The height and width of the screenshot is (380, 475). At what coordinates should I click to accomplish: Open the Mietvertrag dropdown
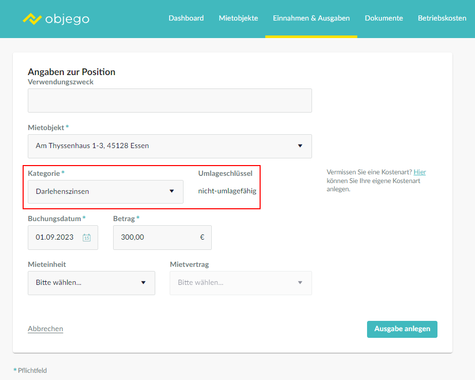pos(241,283)
